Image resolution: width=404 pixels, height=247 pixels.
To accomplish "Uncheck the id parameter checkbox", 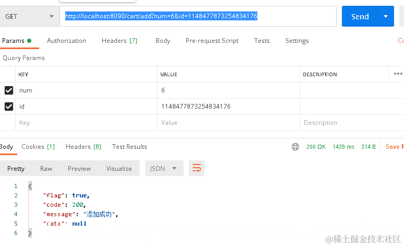I will tap(9, 107).
